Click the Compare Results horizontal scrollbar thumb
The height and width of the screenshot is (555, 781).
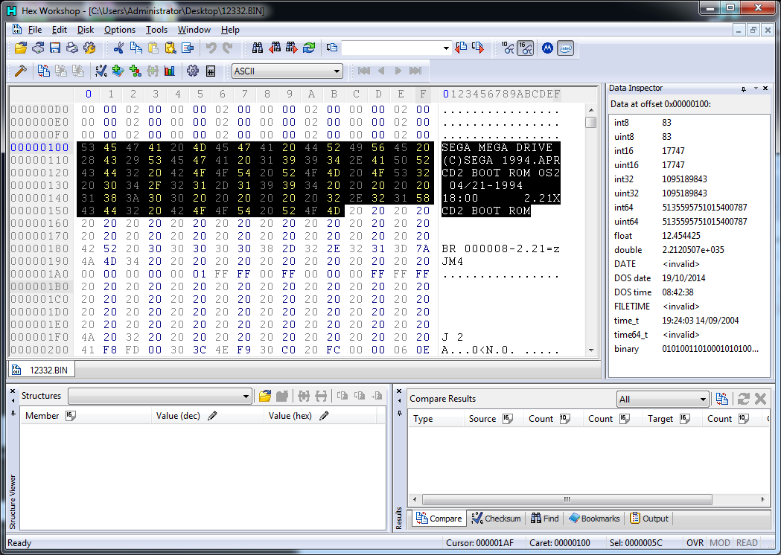(x=567, y=499)
